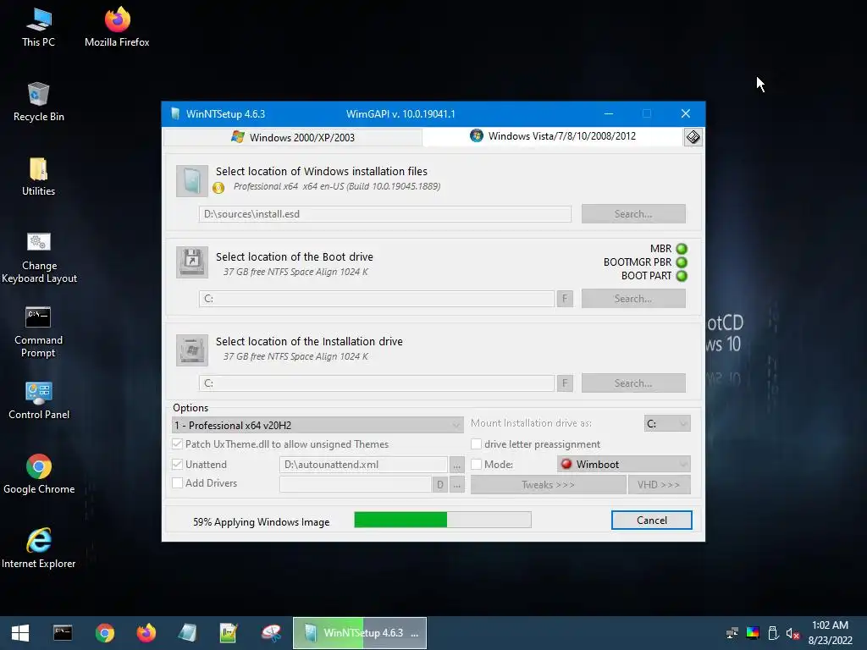
Task: Open Mozilla Firefox desktop shortcut
Action: click(x=117, y=28)
